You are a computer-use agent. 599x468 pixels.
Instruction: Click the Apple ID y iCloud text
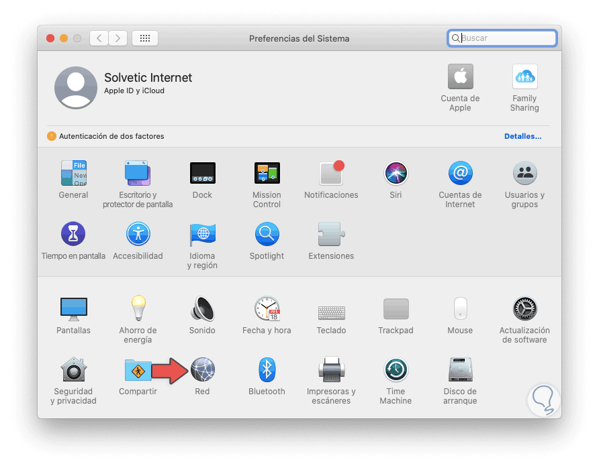[134, 91]
